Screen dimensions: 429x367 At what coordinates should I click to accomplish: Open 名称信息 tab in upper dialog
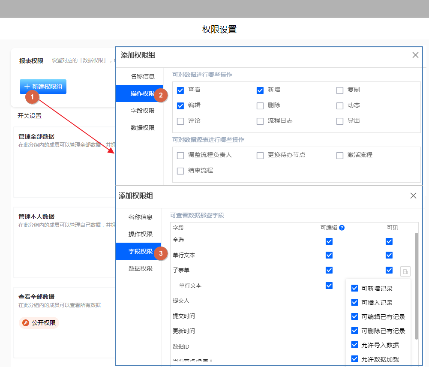pyautogui.click(x=142, y=76)
